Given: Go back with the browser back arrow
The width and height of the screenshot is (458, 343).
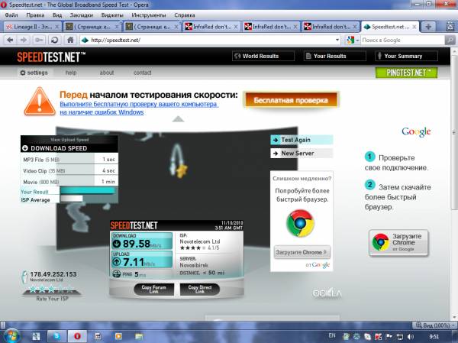Looking at the screenshot, I should [x=10, y=40].
